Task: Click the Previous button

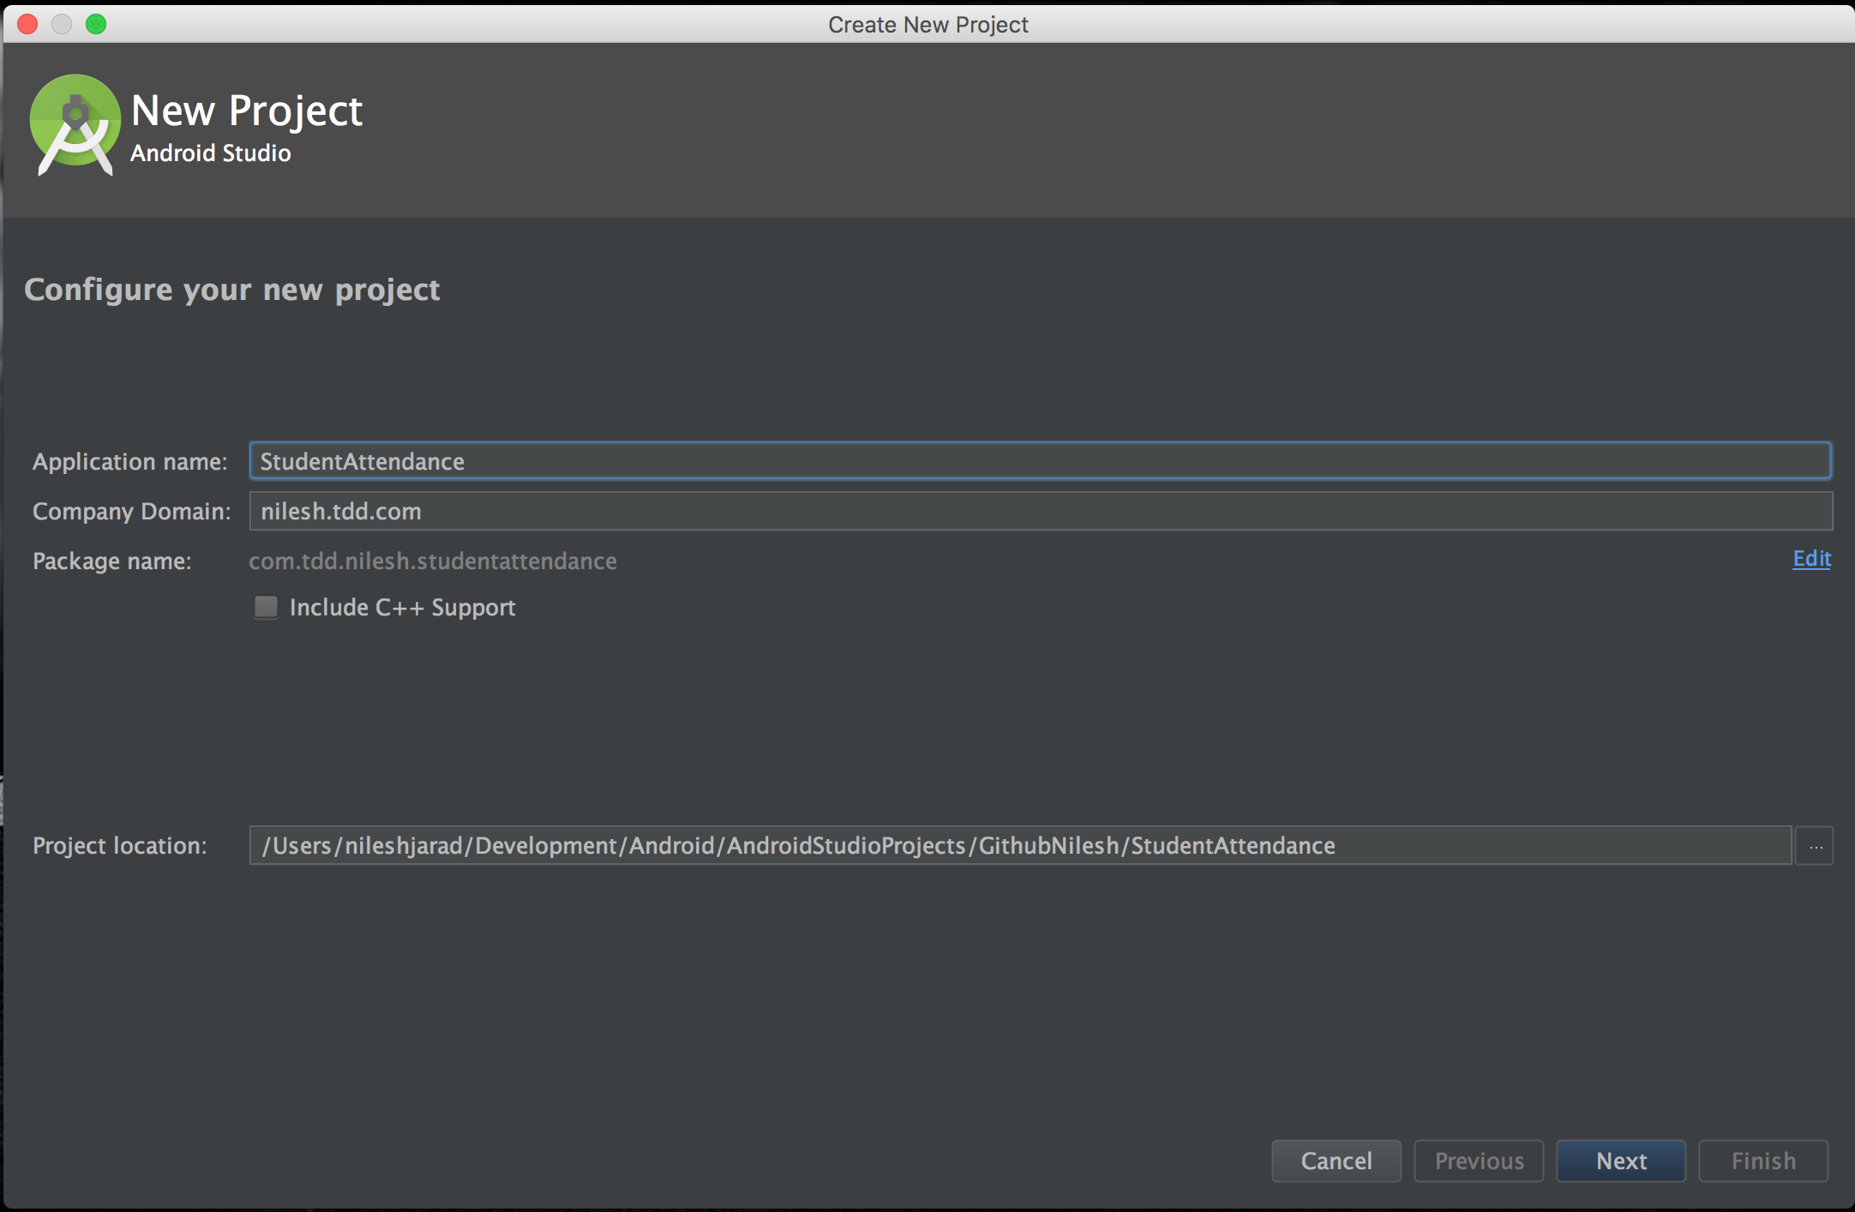Action: [1478, 1161]
